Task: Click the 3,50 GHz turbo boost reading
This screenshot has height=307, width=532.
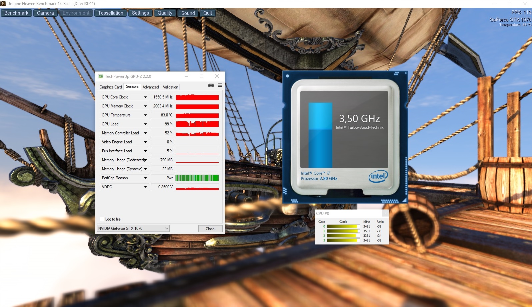Action: click(360, 118)
